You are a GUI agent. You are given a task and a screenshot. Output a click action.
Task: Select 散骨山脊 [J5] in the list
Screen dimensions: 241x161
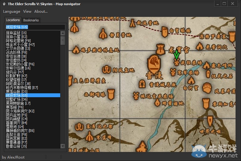point(33,146)
